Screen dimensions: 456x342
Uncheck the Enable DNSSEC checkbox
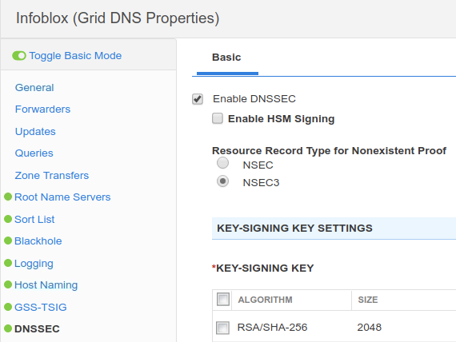click(x=198, y=99)
